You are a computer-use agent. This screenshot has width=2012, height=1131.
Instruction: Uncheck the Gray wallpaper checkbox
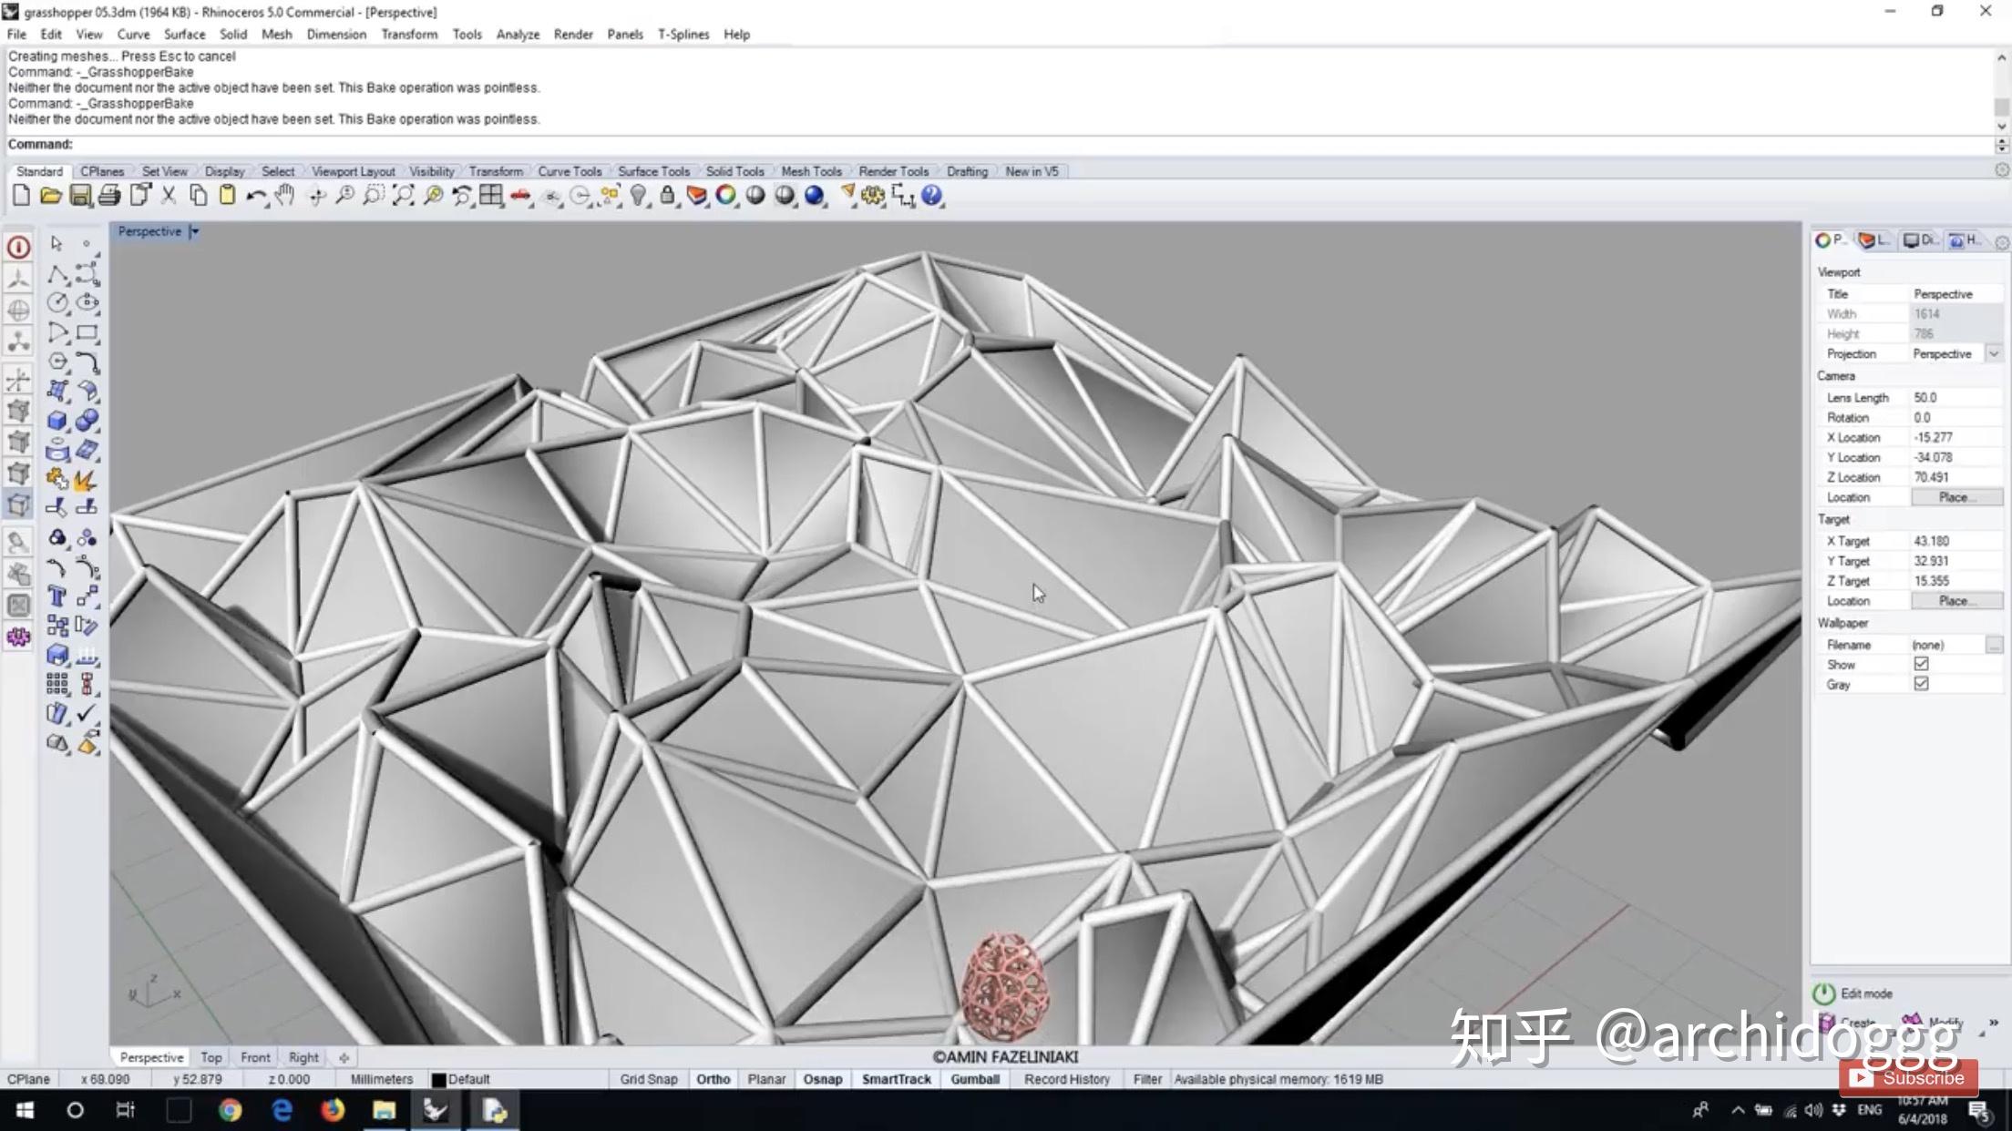click(x=1921, y=684)
